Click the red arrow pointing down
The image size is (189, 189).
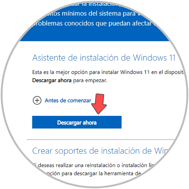coord(99,104)
